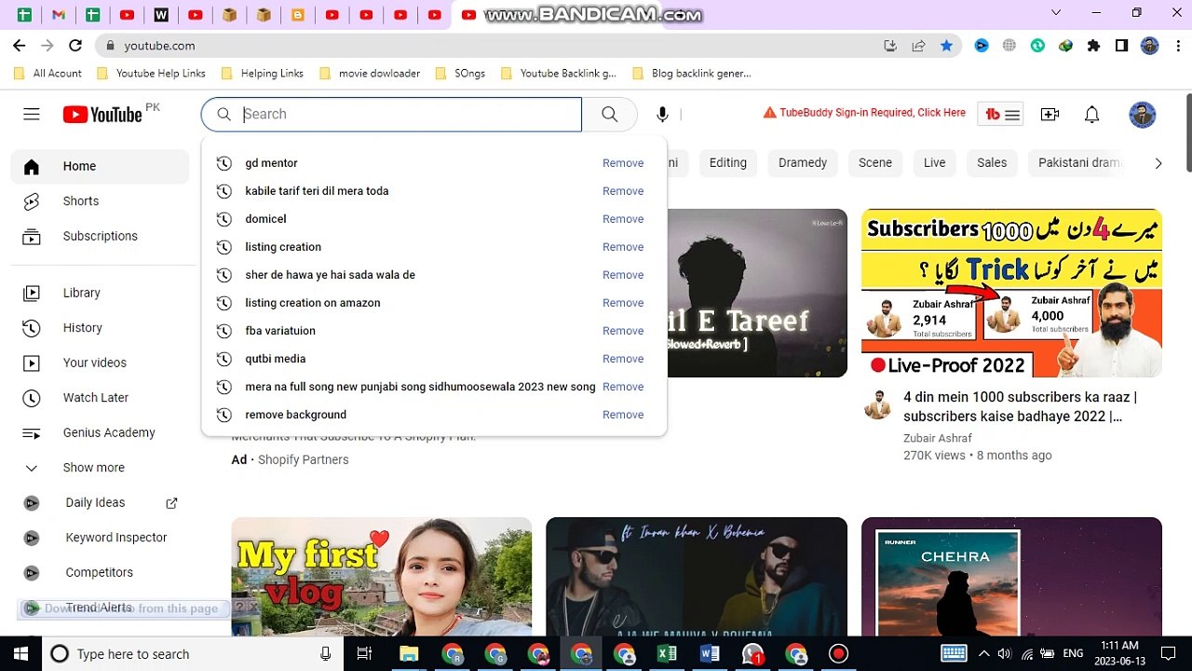Select the 'gd mentor' search suggestion
The image size is (1192, 671).
point(271,163)
